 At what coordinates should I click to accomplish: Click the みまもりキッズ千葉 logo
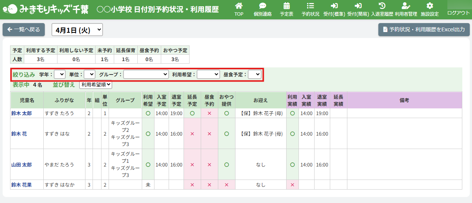coord(46,9)
